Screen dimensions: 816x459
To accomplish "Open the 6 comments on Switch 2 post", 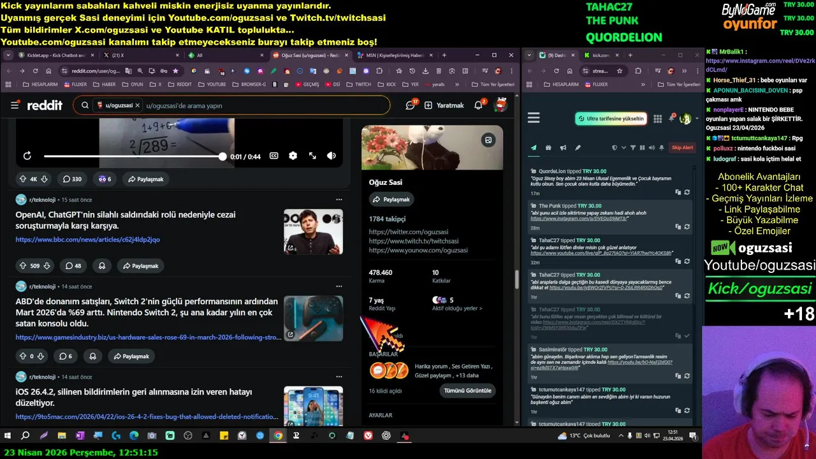I will click(66, 356).
